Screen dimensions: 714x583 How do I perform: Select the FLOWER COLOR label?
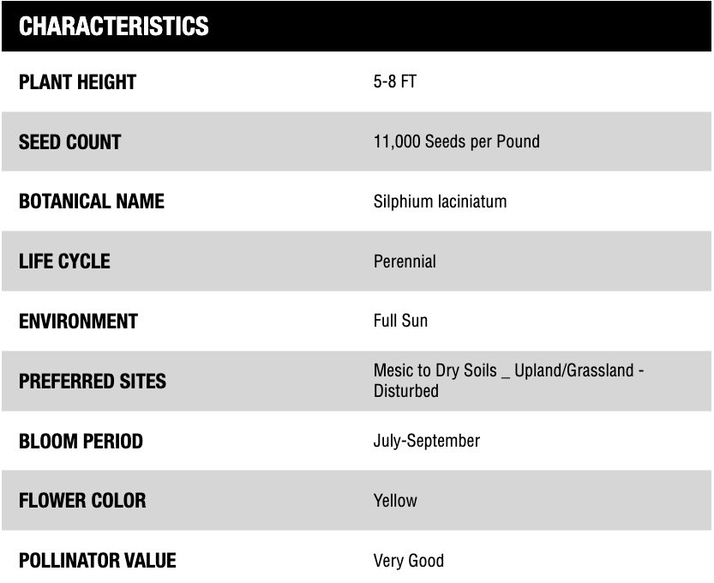click(x=82, y=501)
